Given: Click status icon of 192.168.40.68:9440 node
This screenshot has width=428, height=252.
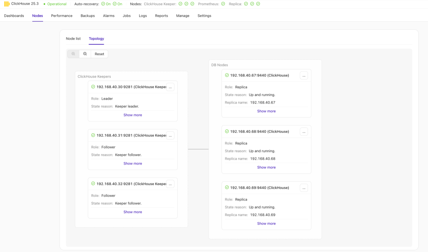Looking at the screenshot, I should (227, 131).
